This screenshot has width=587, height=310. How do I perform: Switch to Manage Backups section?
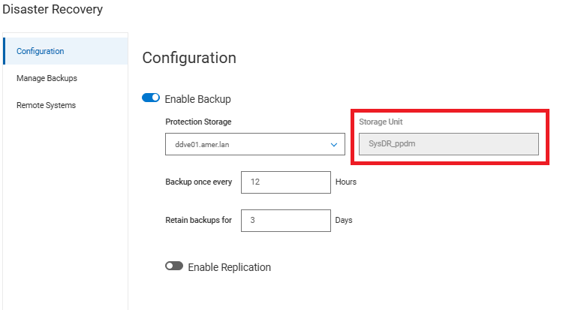(47, 78)
